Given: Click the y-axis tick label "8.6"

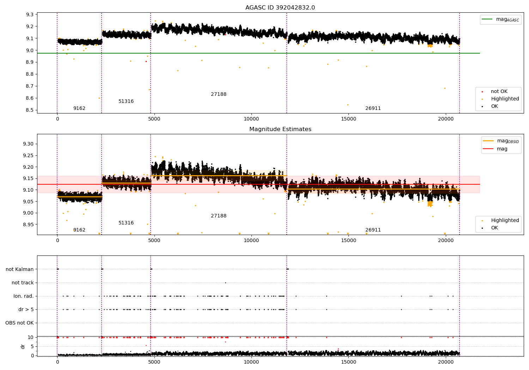Looking at the screenshot, I should coord(30,98).
